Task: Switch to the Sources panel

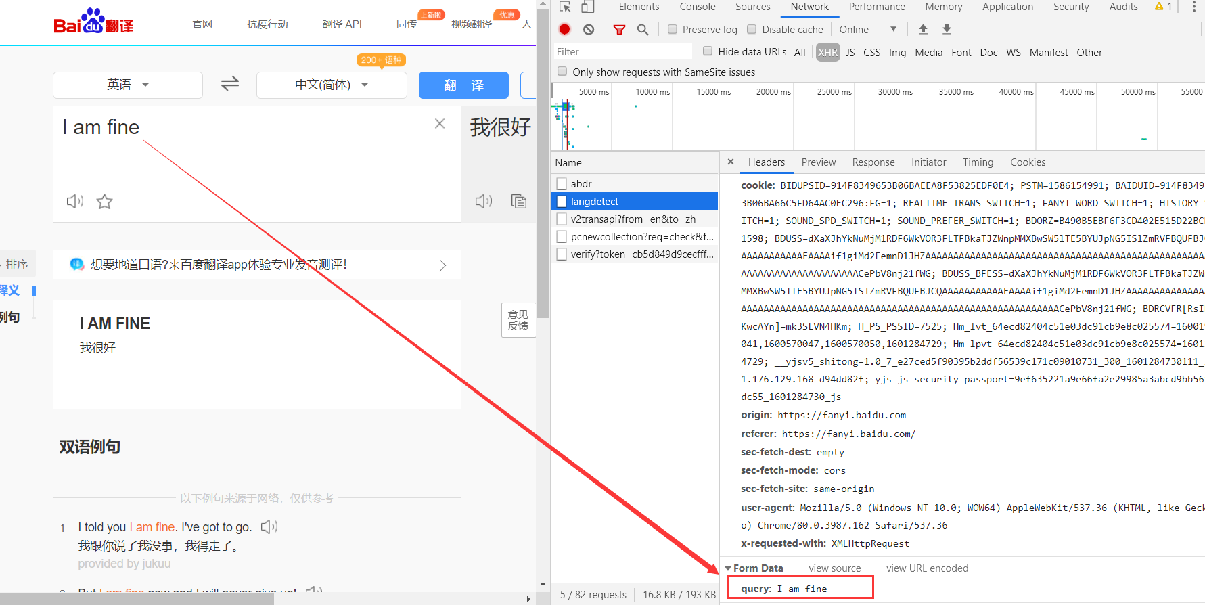Action: point(753,7)
